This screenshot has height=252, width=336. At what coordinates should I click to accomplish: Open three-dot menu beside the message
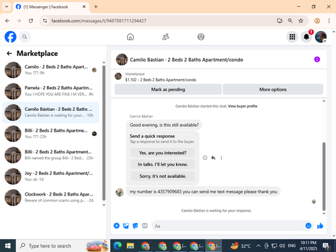pyautogui.click(x=221, y=158)
